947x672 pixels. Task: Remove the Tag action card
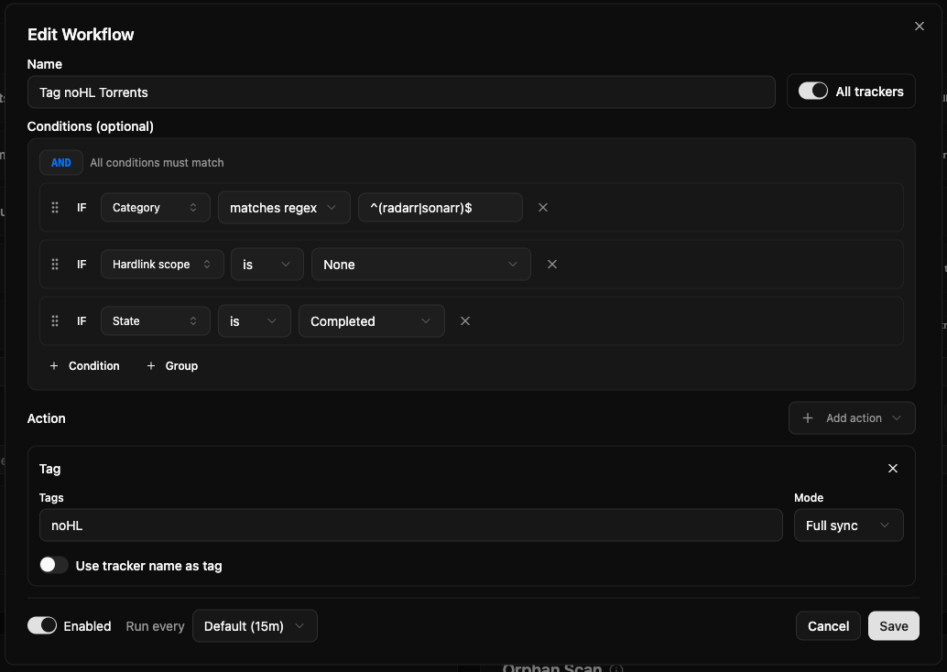coord(893,469)
